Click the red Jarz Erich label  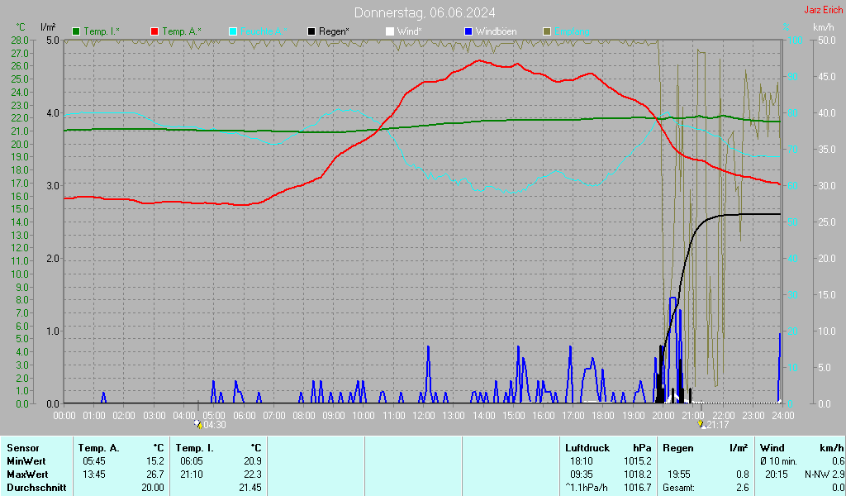tap(824, 10)
